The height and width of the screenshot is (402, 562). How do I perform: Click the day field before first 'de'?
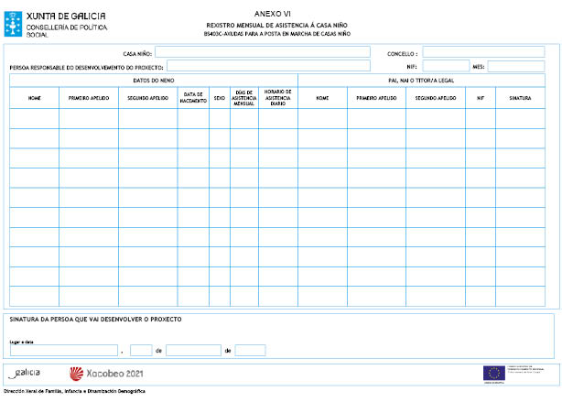click(x=141, y=350)
